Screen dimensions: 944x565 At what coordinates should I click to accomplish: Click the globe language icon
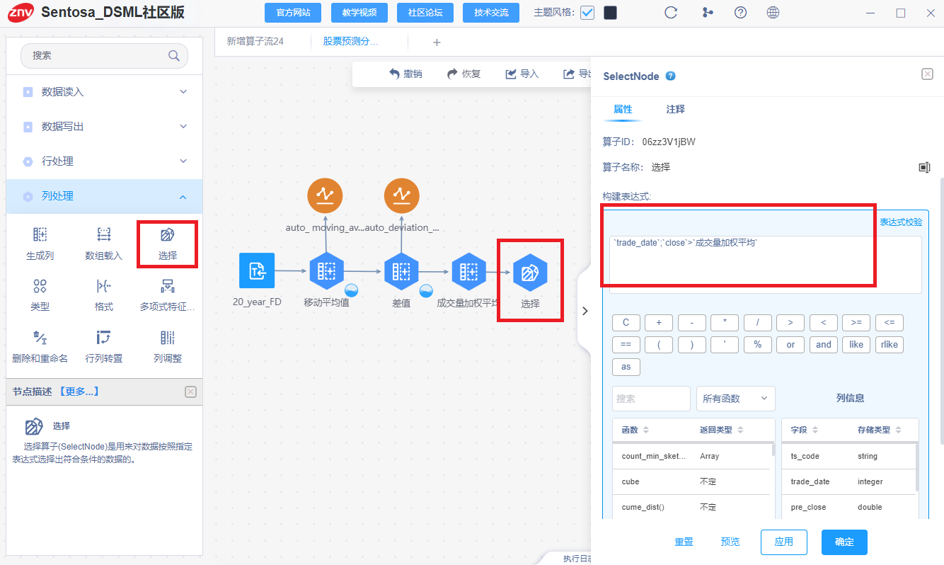(x=773, y=13)
